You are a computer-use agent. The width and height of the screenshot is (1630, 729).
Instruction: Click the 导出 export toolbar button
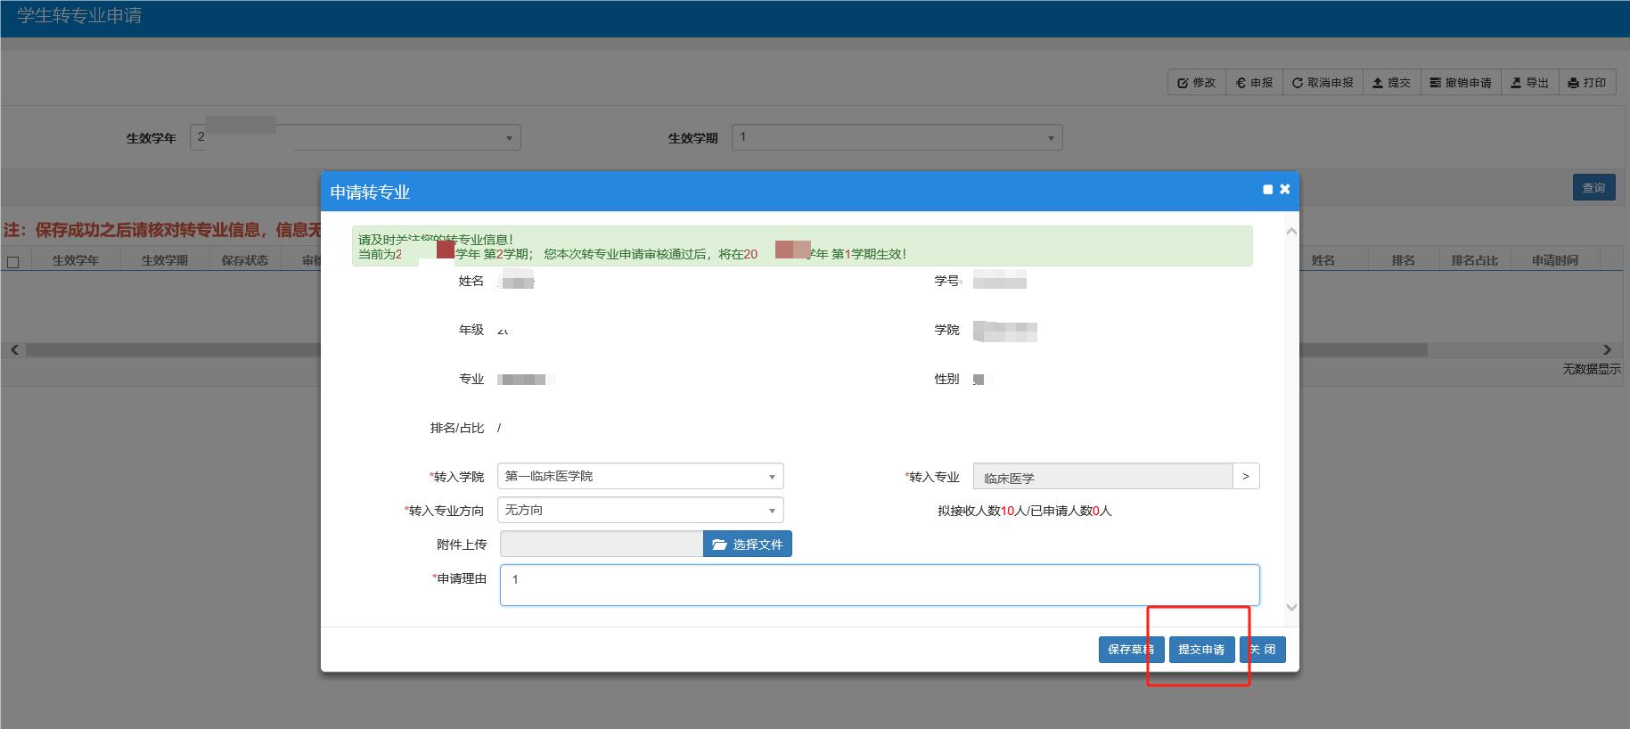pos(1529,83)
